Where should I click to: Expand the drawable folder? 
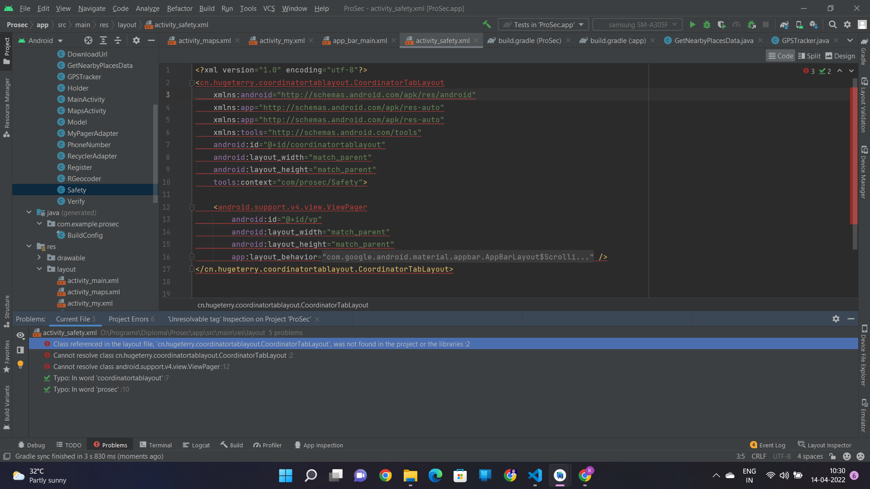pos(39,258)
